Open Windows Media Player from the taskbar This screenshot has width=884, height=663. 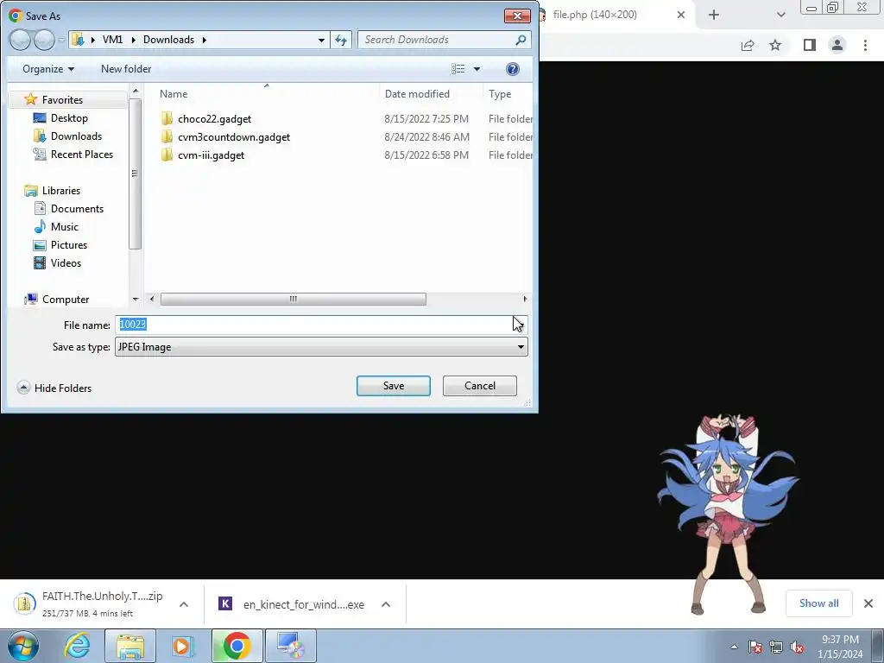[183, 646]
